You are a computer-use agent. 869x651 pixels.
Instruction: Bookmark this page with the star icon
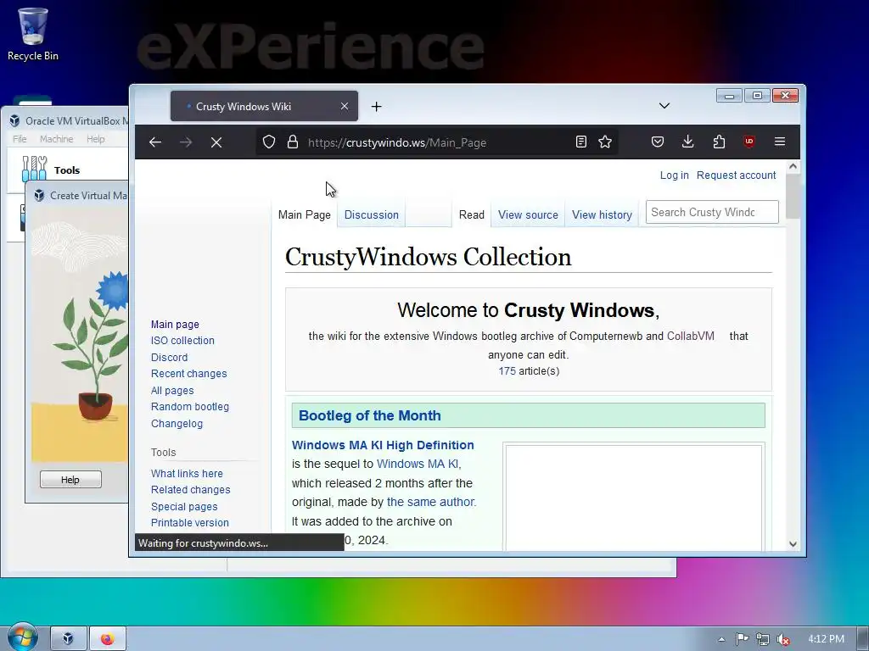pyautogui.click(x=605, y=142)
